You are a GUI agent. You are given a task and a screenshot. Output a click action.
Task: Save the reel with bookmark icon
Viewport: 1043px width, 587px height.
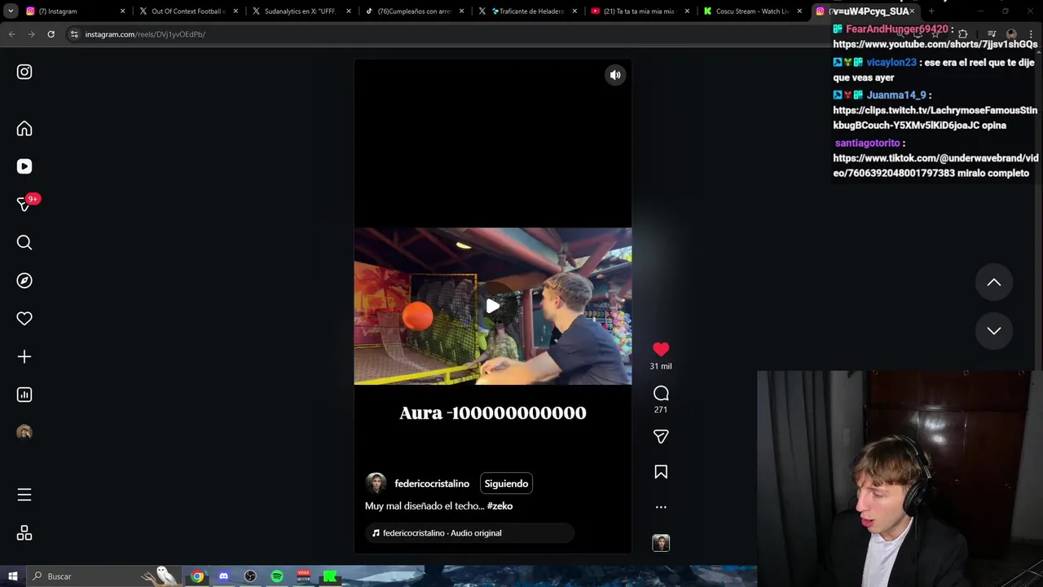coord(661,472)
